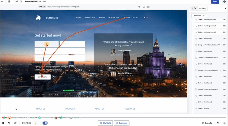This screenshot has height=126, width=228.
Task: Click the 0:13 / 5:04 time display
Action: click(x=26, y=123)
